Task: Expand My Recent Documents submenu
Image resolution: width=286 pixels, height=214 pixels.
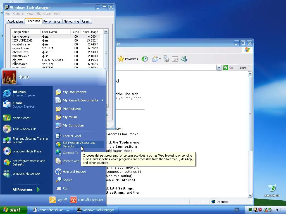Action: [x=80, y=100]
